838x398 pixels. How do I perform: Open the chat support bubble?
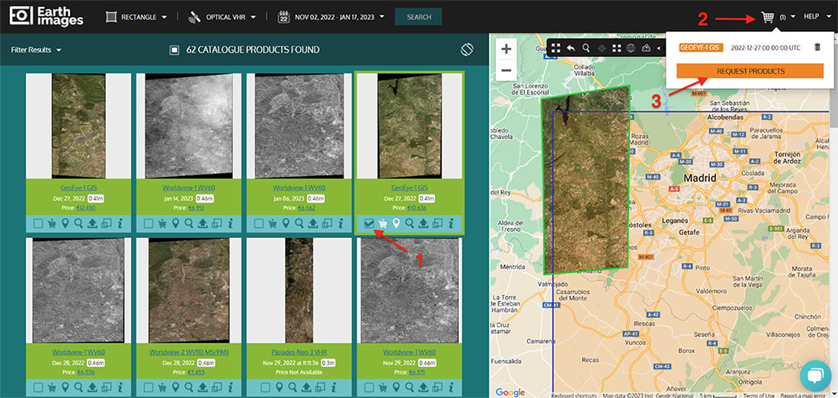[814, 375]
